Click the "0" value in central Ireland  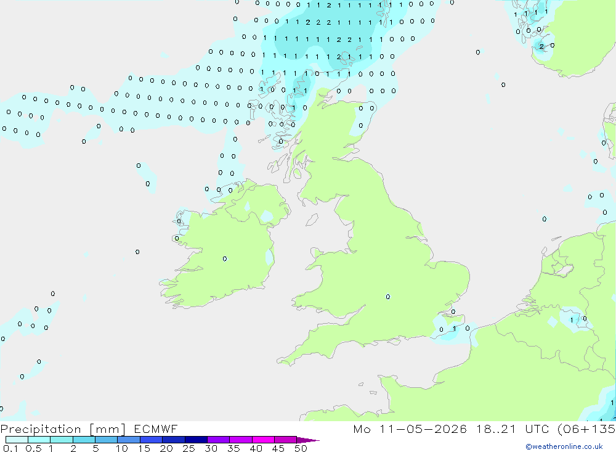point(225,259)
